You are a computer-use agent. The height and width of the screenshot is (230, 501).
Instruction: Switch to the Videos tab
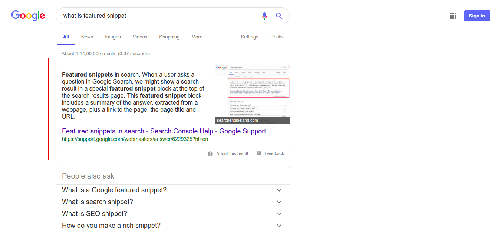coord(140,37)
